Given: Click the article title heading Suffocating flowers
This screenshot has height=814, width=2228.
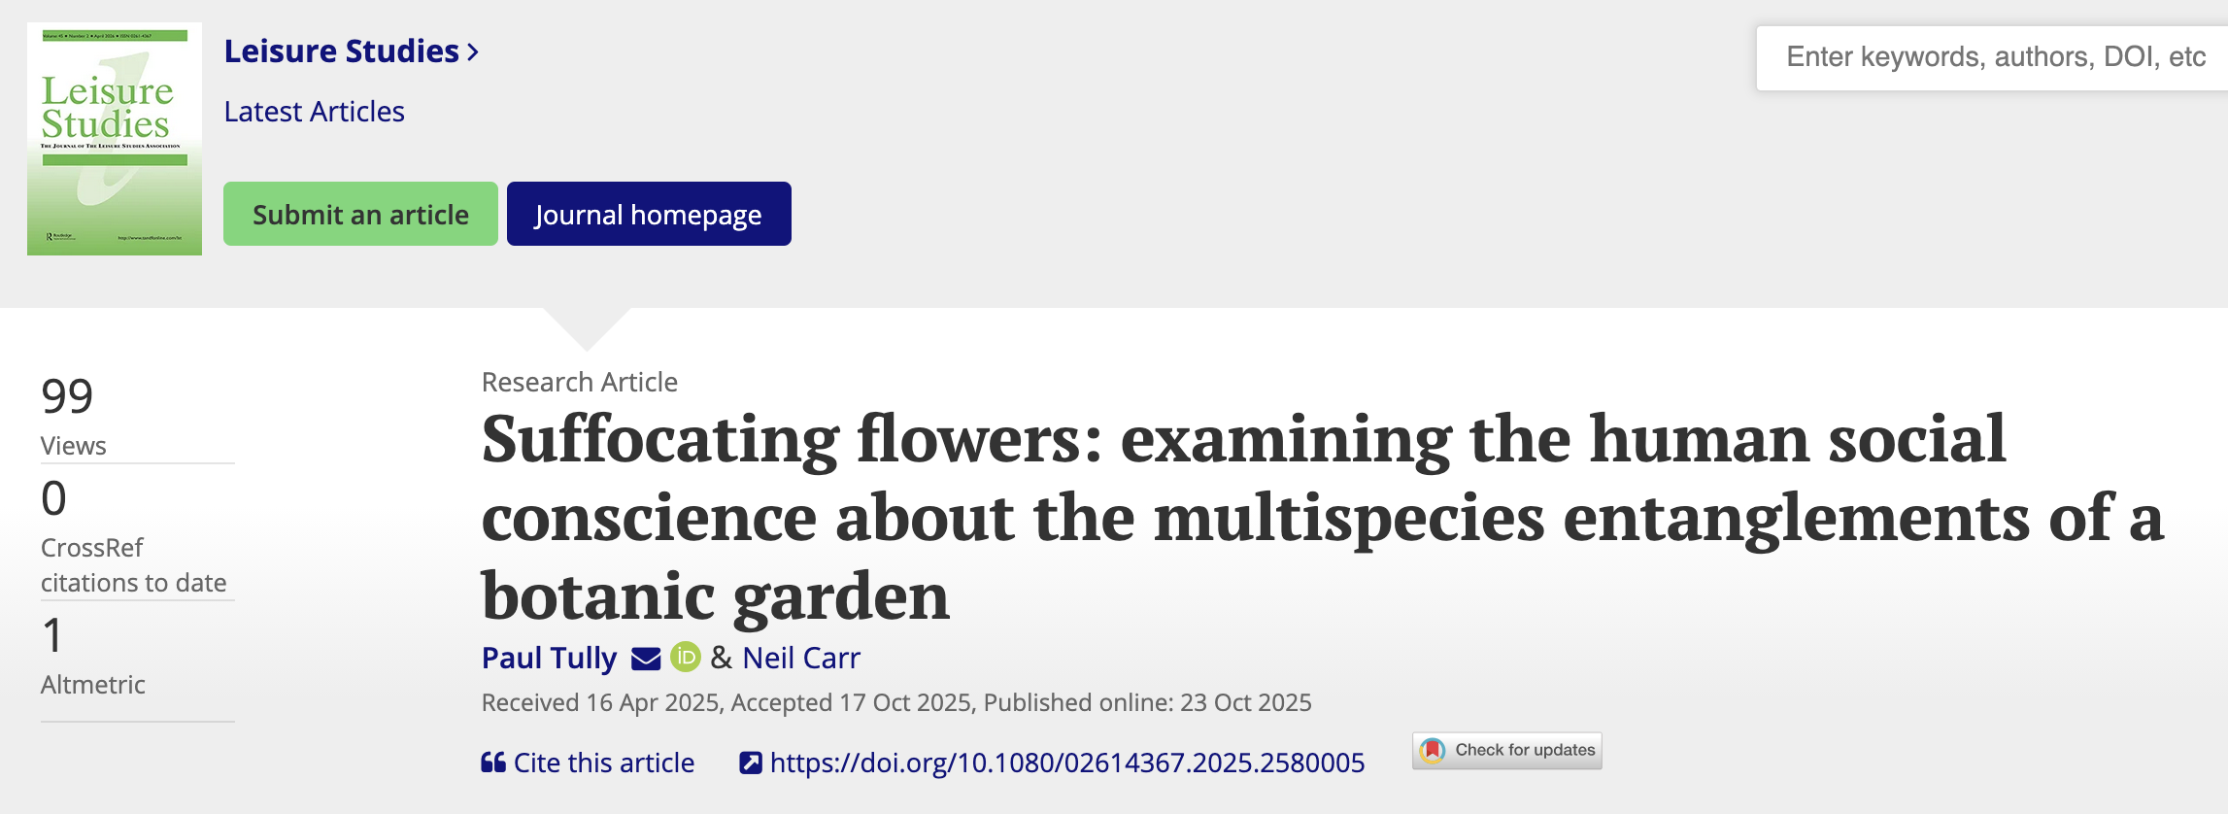Looking at the screenshot, I should (1323, 516).
